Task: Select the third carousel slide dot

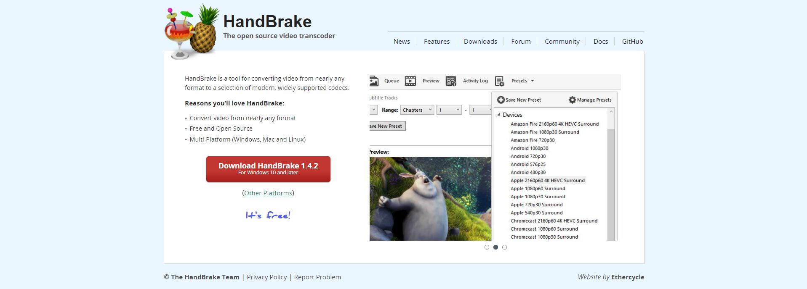Action: pos(504,247)
